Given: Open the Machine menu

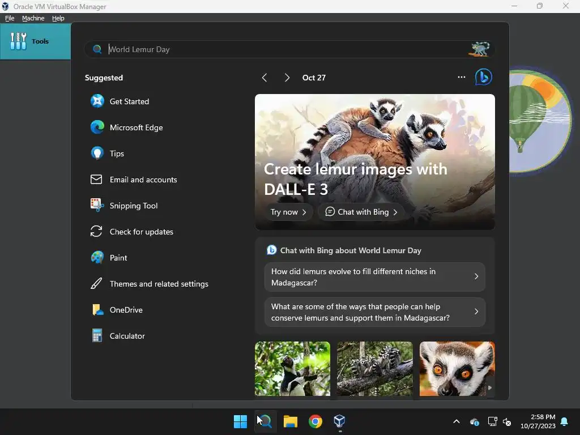Looking at the screenshot, I should (33, 18).
